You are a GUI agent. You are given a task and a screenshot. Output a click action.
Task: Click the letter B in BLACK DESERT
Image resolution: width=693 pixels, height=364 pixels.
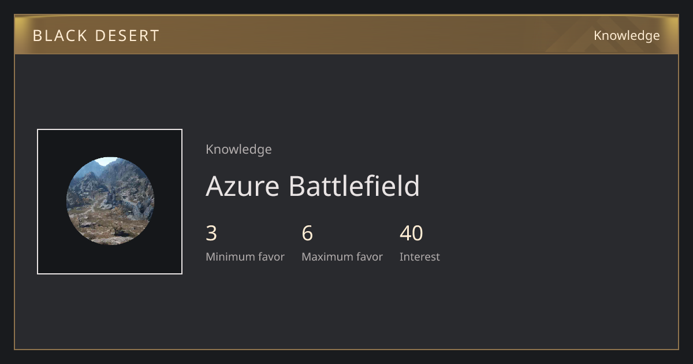click(x=38, y=36)
